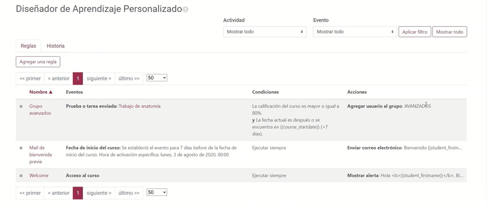Open gear settings for Grupo avanzados rule
Image resolution: width=487 pixels, height=205 pixels.
[21, 106]
